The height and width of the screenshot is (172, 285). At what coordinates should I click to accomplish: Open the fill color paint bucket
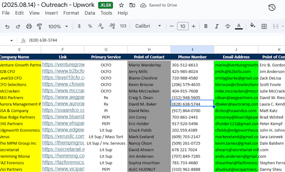253,26
